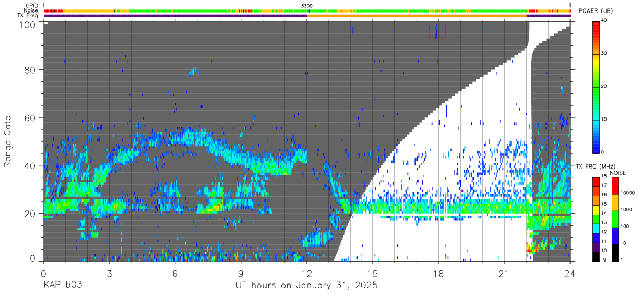Click the '10000' label on the noise scale

tap(627, 193)
